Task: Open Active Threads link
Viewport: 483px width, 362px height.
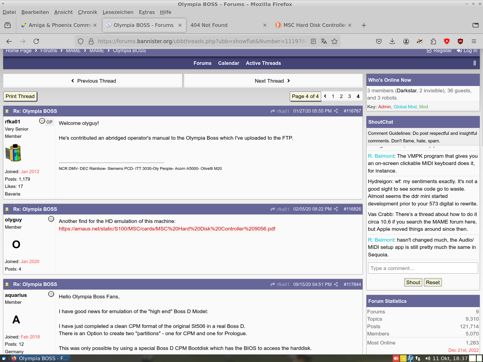Action: (x=263, y=63)
